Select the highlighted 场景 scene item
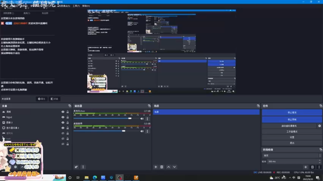This screenshot has height=181, width=323. (206, 112)
